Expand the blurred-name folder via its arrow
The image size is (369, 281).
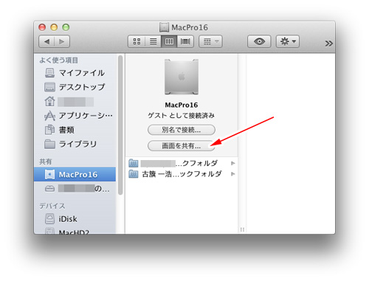(232, 163)
